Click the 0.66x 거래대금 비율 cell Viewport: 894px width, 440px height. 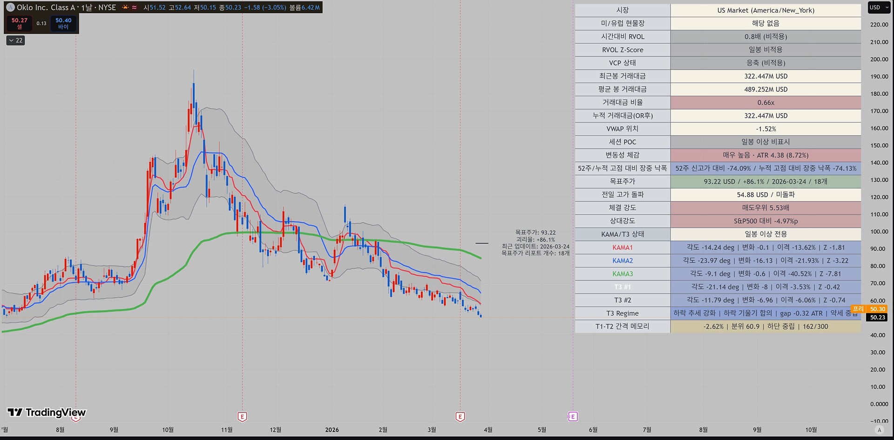point(765,102)
